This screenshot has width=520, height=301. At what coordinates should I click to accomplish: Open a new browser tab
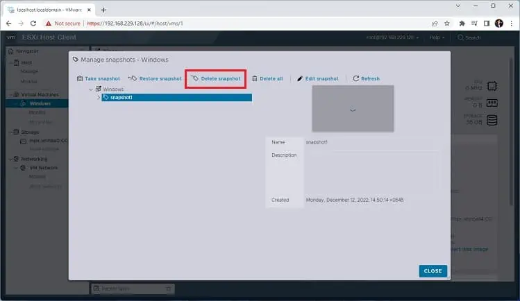(x=103, y=10)
